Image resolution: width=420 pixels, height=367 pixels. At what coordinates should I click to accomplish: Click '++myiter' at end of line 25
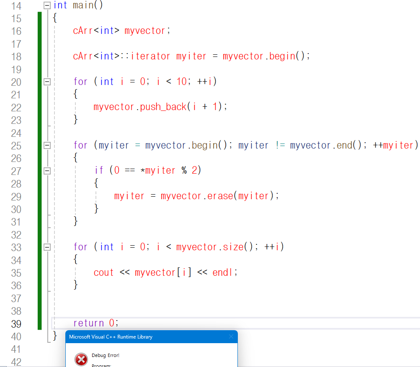tap(394, 145)
